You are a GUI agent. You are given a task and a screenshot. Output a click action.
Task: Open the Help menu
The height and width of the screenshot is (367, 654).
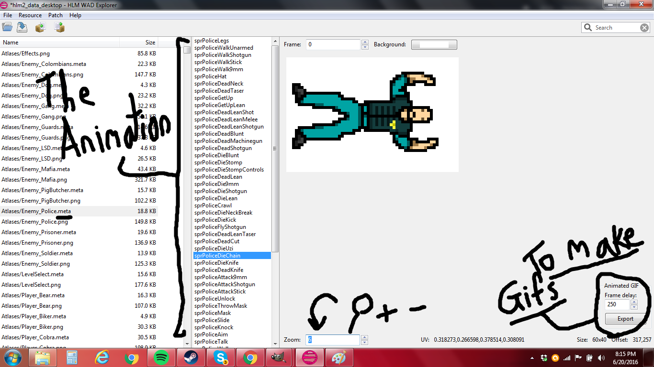[x=75, y=15]
